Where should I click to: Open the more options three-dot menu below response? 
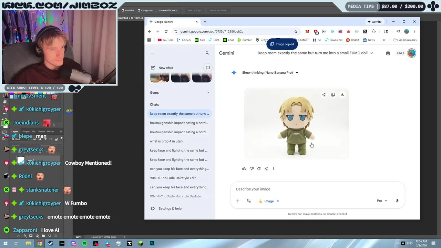[x=274, y=168]
